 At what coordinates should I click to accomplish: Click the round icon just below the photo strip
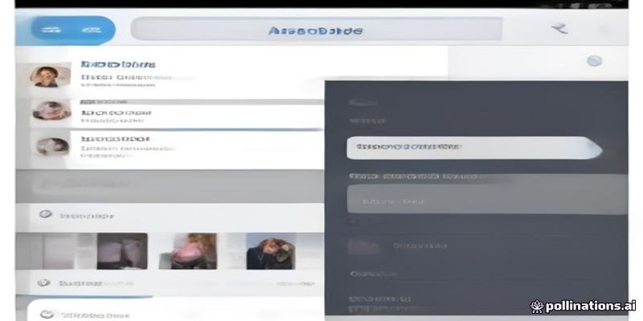(x=44, y=283)
